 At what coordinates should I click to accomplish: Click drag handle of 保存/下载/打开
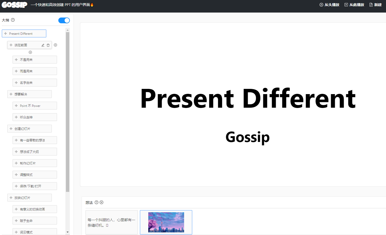[16, 186]
